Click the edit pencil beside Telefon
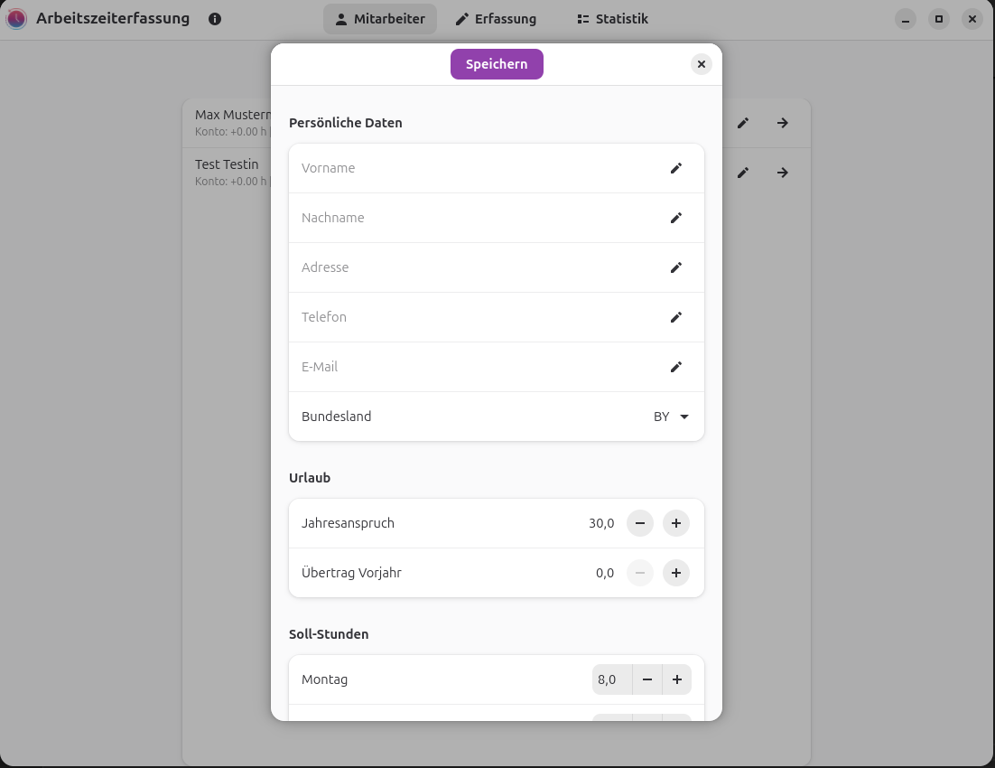The image size is (995, 768). (675, 317)
